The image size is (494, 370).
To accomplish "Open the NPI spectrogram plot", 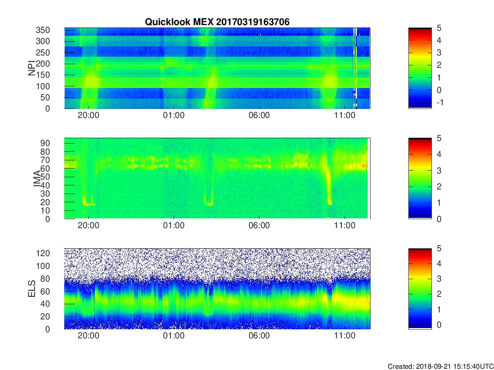I will [x=217, y=68].
